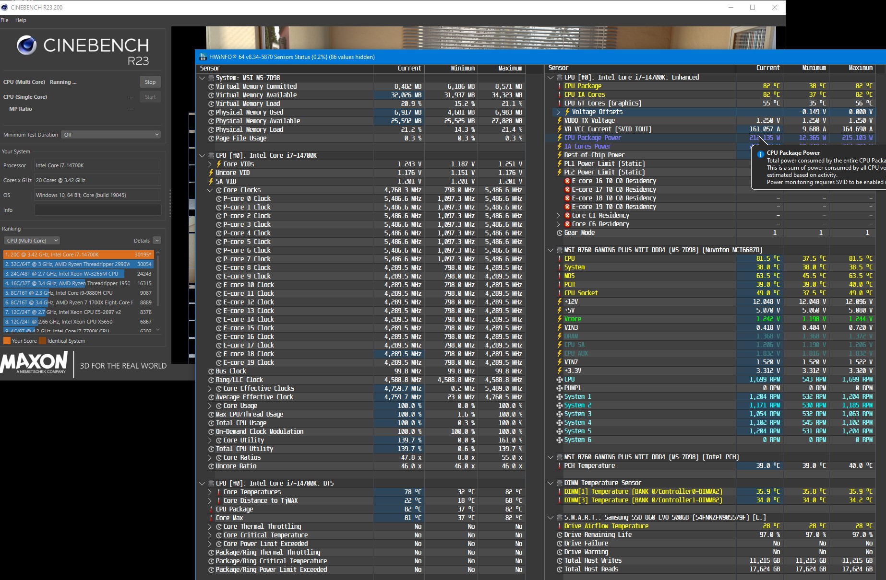Click the chip icon beside System: MSI MS-7D98
The width and height of the screenshot is (886, 580).
(211, 78)
